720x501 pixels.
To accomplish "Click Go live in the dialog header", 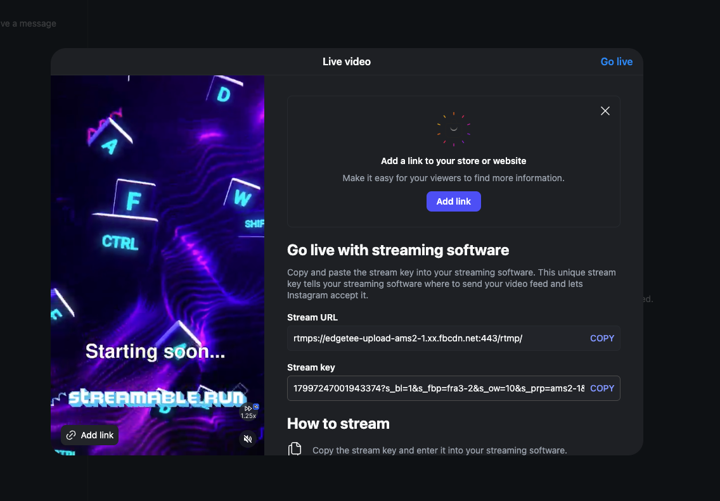I will 616,62.
